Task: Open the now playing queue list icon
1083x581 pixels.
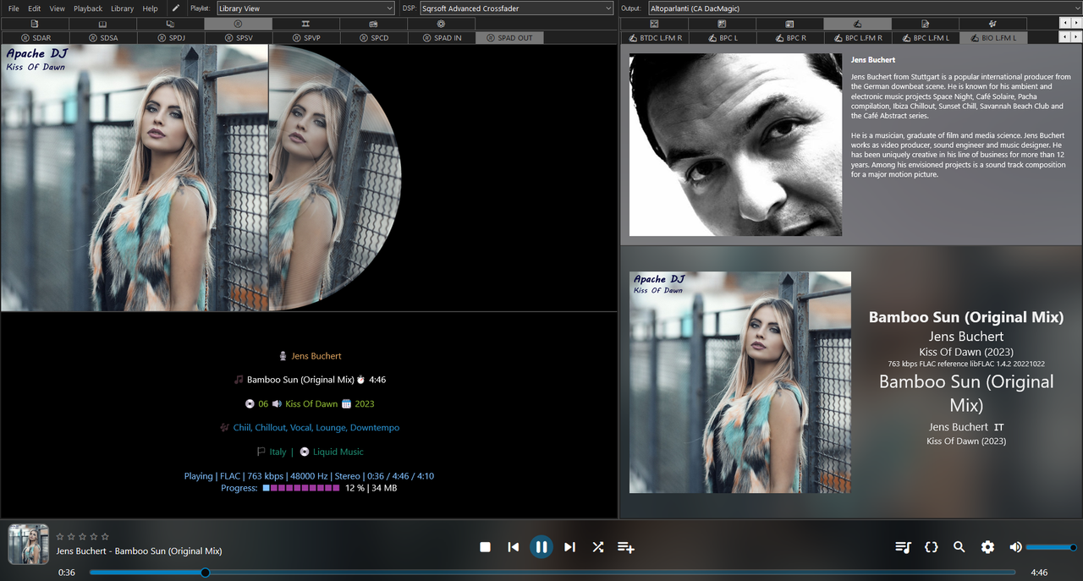Action: pyautogui.click(x=903, y=547)
